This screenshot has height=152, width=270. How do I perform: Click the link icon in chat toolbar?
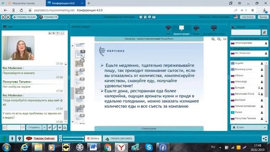(55, 128)
